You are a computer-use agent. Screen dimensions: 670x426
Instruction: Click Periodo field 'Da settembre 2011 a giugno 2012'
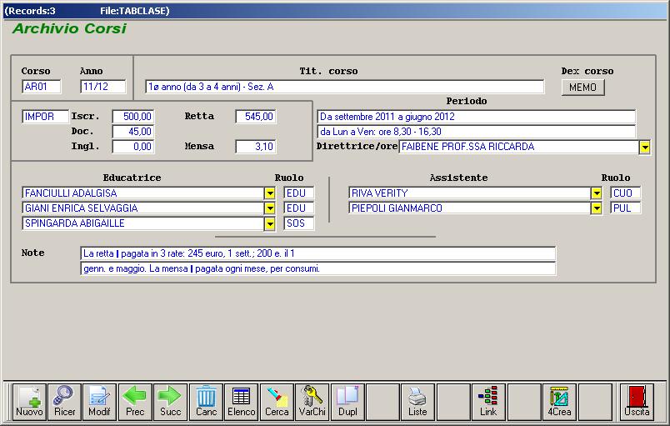[477, 117]
